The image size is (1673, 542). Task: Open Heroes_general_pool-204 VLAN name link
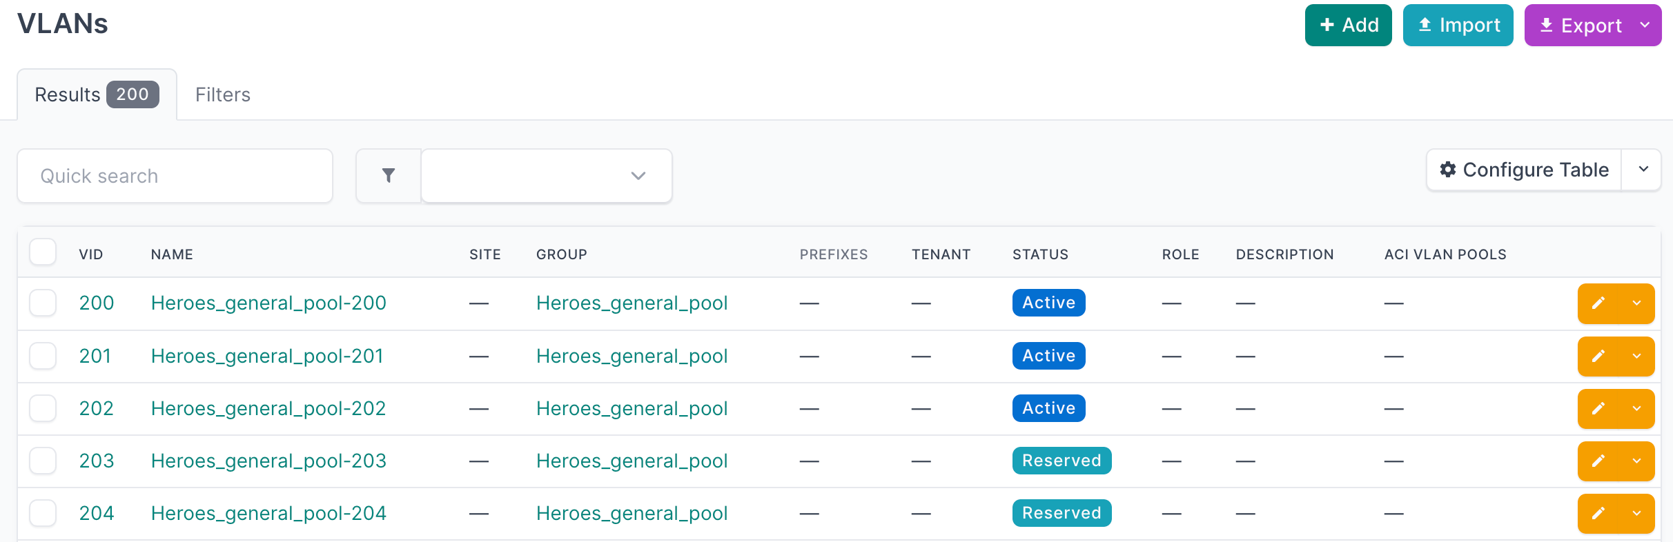pyautogui.click(x=268, y=514)
